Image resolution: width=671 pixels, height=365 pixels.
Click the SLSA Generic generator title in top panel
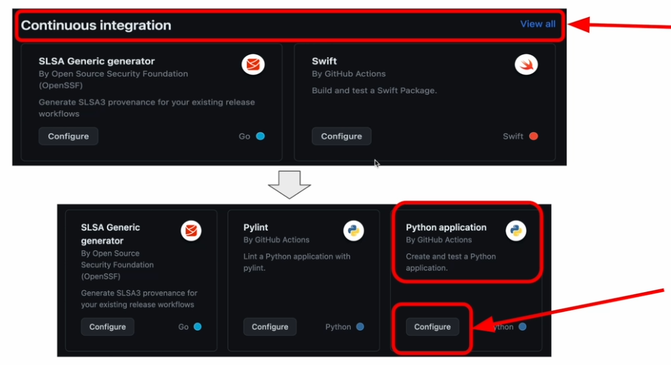tap(97, 61)
